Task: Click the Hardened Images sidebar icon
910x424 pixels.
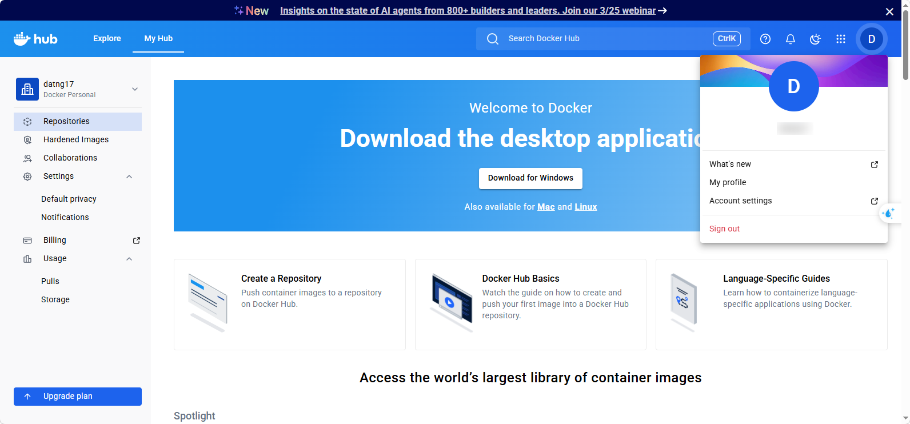Action: (27, 140)
